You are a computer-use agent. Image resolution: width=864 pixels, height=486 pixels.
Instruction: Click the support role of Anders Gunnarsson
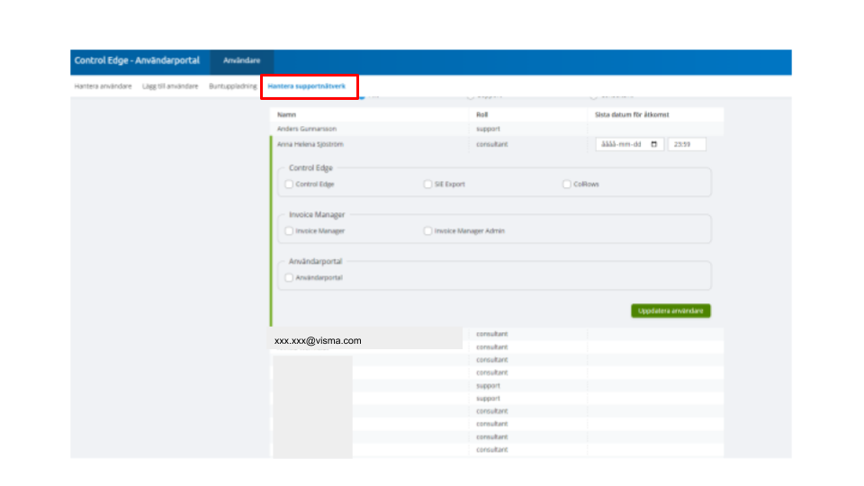[488, 129]
